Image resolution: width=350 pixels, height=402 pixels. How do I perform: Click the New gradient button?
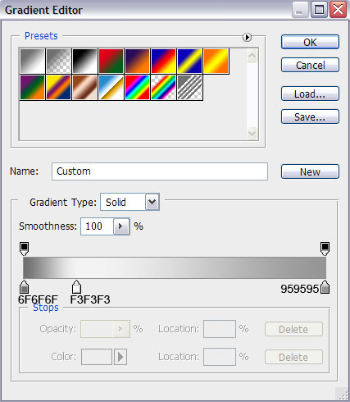tap(310, 171)
